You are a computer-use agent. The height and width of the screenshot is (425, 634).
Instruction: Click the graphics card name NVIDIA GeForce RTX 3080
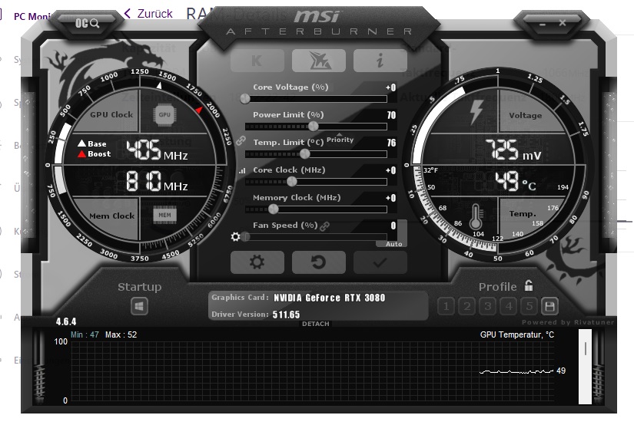(330, 298)
